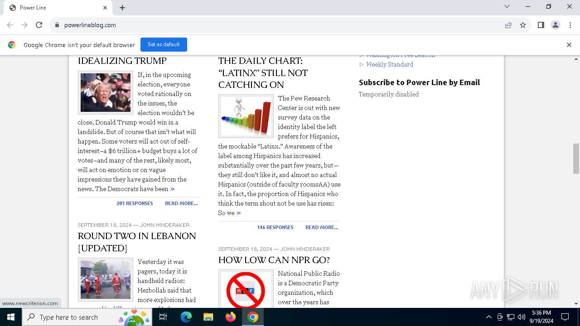Go back to the previous page

[10, 25]
